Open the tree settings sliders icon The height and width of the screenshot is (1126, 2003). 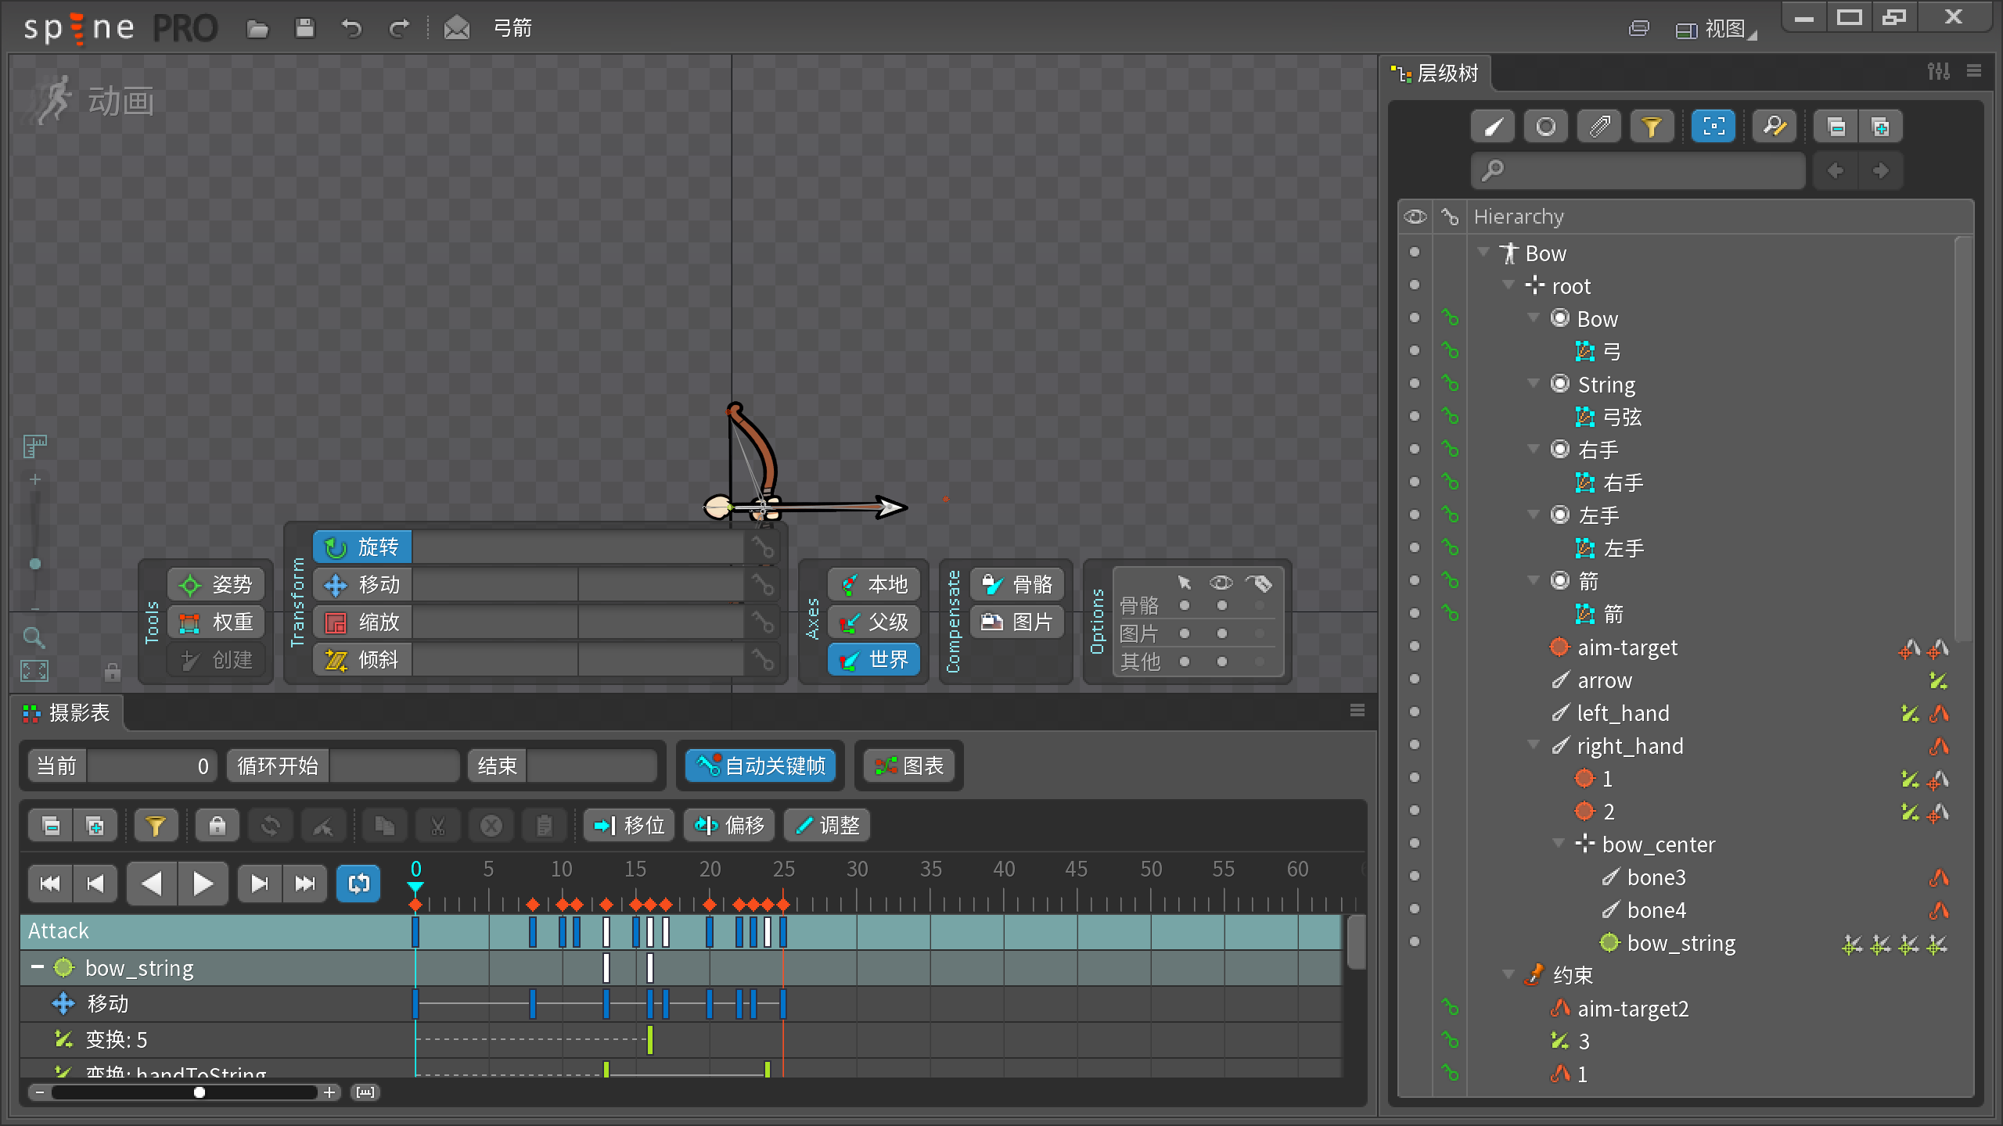click(1939, 71)
